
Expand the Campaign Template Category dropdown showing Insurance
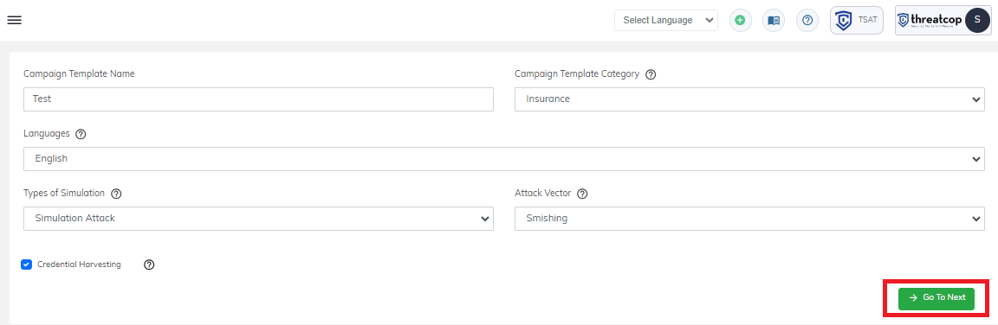pos(749,99)
